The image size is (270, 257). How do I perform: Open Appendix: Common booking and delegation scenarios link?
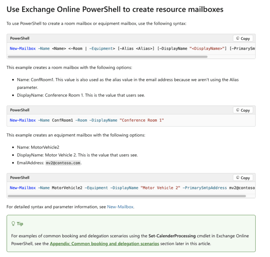point(104,244)
